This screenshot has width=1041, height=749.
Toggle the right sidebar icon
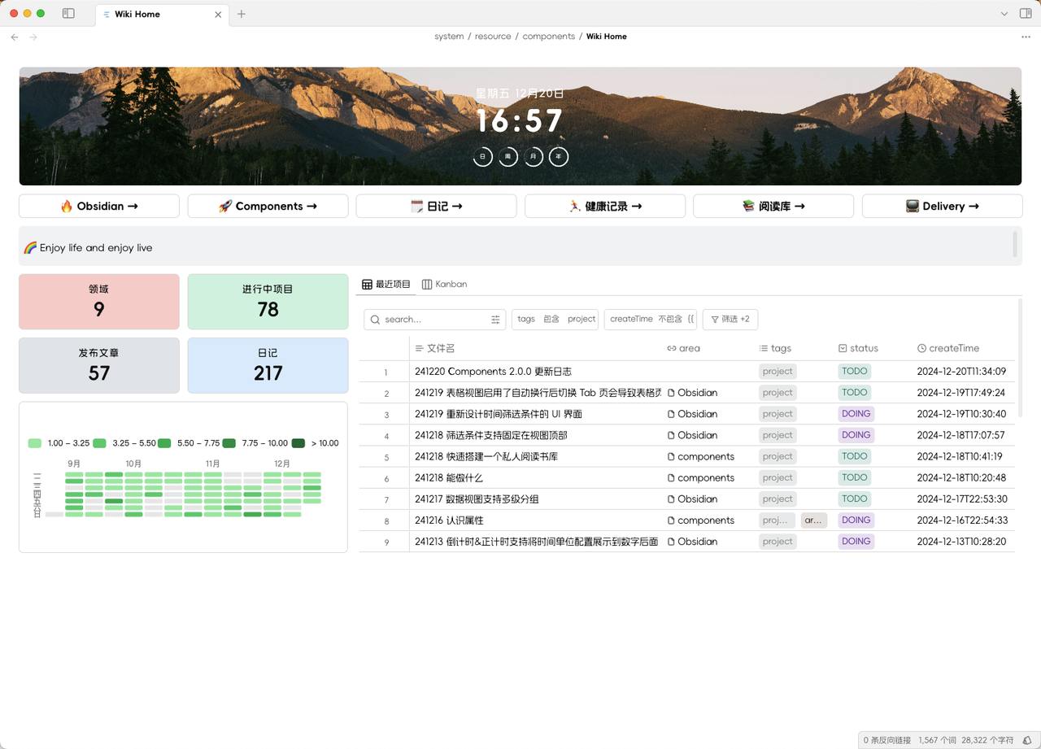[1026, 14]
